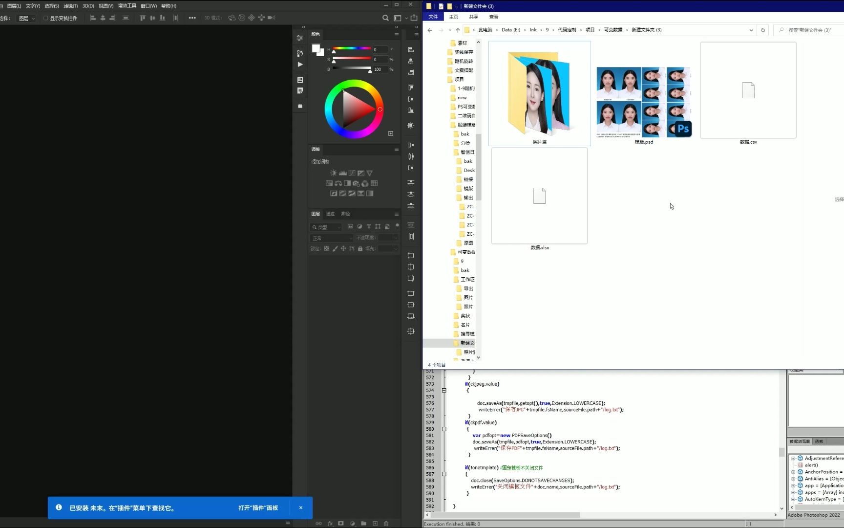Click the align horizontal centers icon

[x=103, y=18]
